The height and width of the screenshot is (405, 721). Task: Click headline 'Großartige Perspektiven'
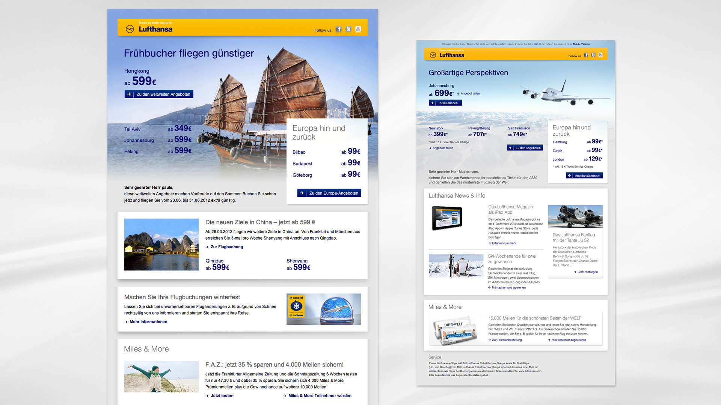tap(468, 73)
